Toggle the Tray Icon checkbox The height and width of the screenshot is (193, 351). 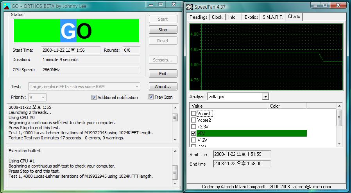(x=151, y=97)
